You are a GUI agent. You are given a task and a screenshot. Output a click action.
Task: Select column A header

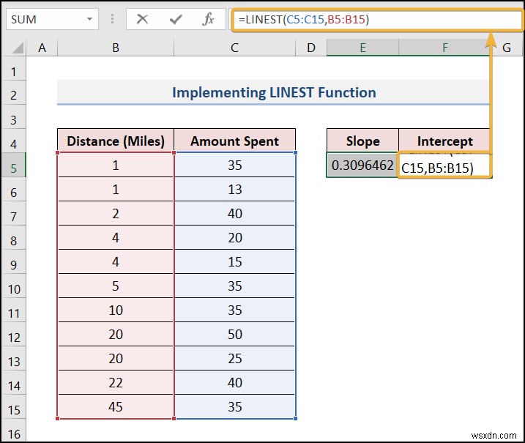click(42, 48)
